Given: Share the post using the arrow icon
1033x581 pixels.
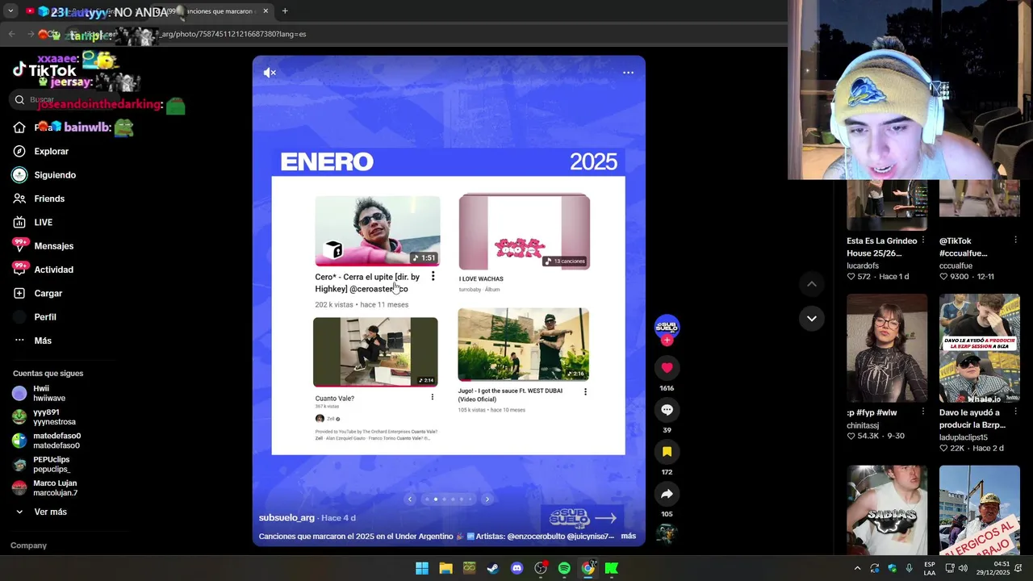Looking at the screenshot, I should [x=667, y=494].
